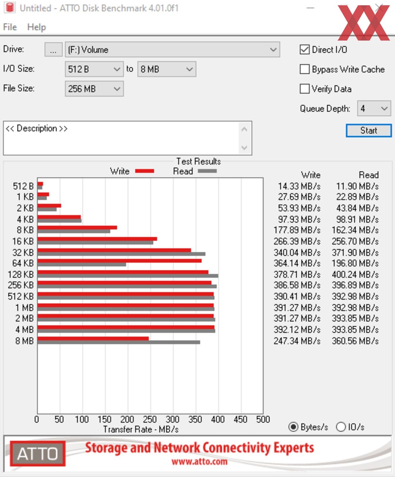Open the Help menu
The height and width of the screenshot is (477, 395).
(37, 27)
